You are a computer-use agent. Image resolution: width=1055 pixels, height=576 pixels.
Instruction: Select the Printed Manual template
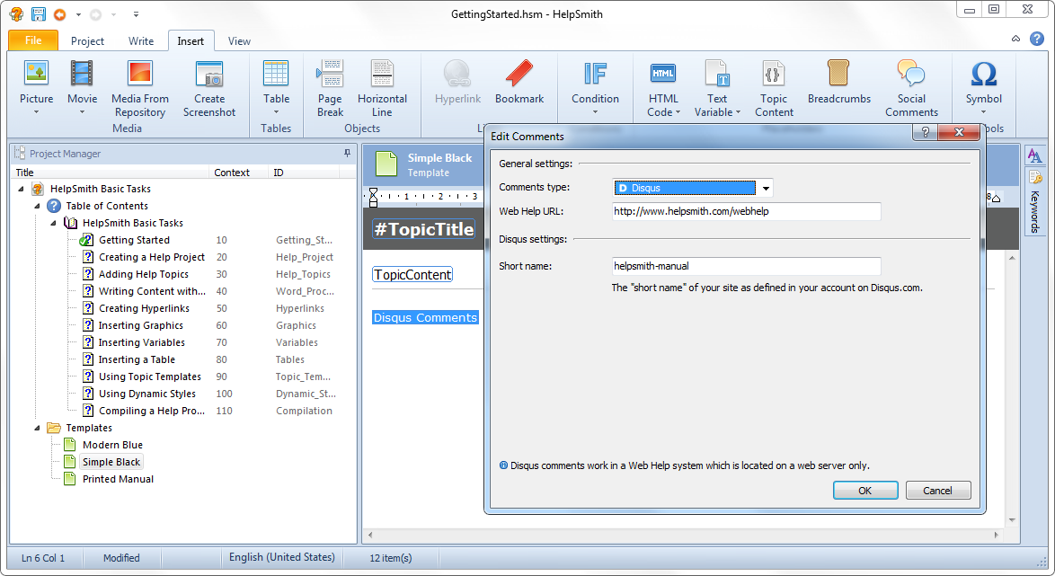pos(118,479)
